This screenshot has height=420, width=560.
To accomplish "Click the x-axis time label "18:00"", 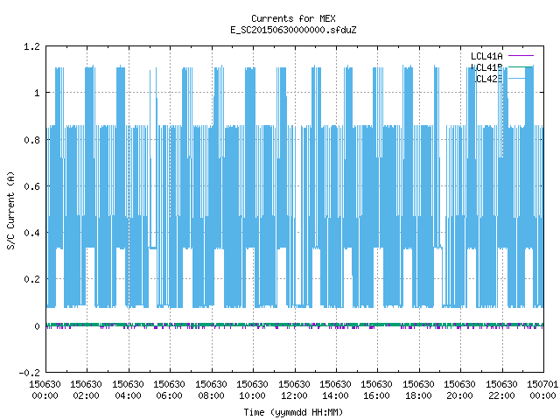I will 418,395.
